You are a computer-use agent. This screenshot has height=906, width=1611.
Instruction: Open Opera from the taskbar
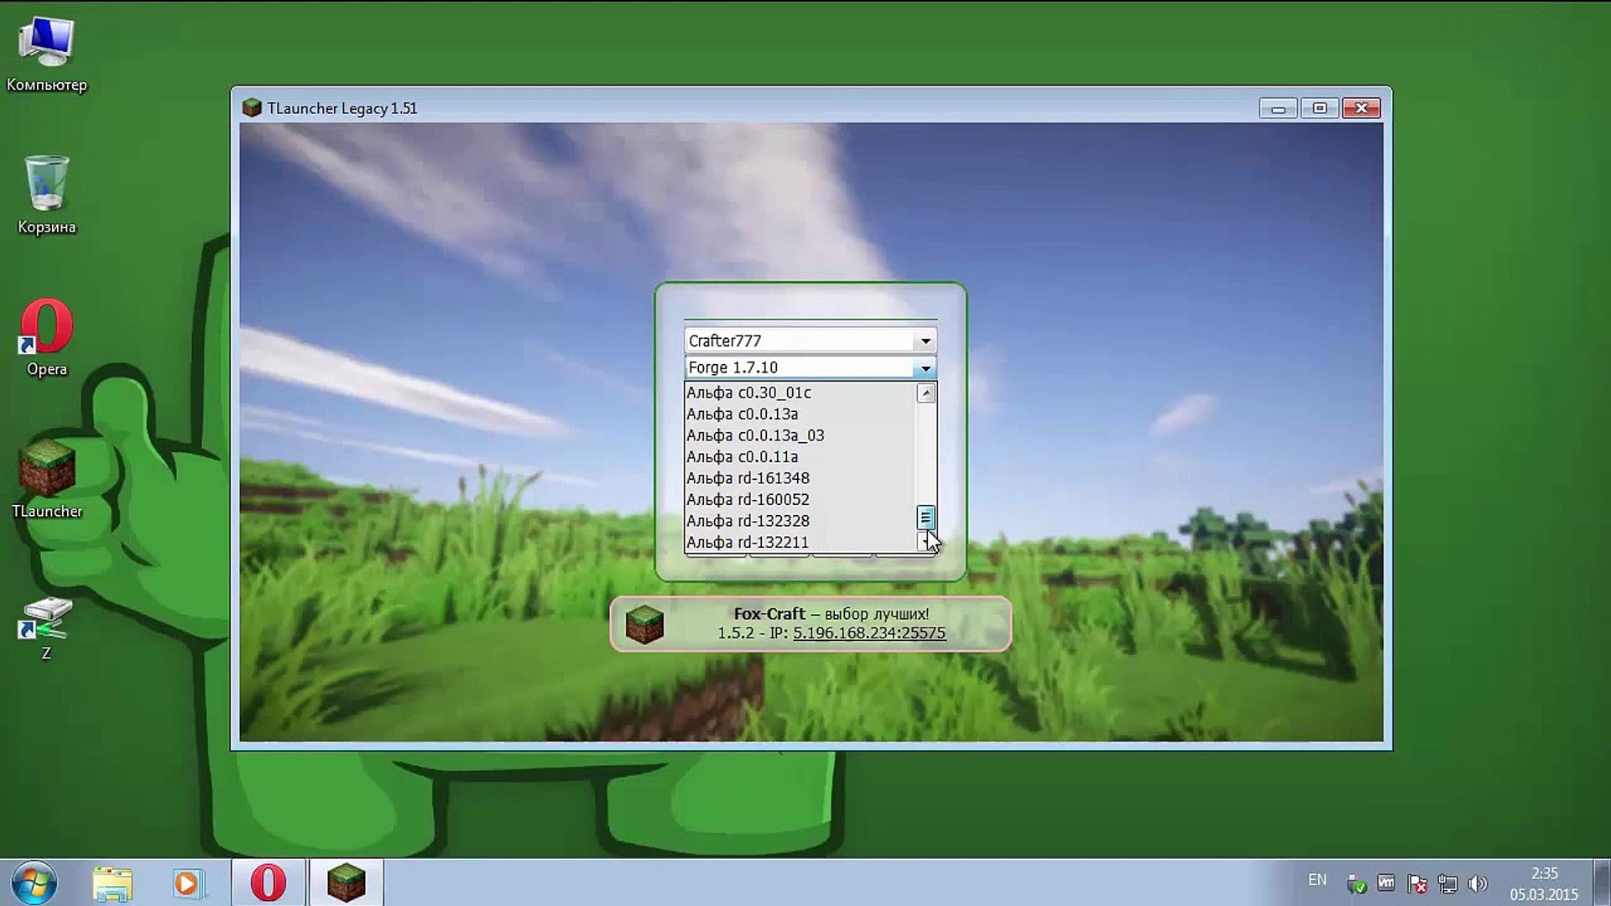coord(268,883)
